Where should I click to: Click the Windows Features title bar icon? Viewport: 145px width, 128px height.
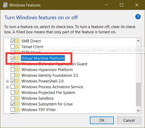click(x=5, y=5)
